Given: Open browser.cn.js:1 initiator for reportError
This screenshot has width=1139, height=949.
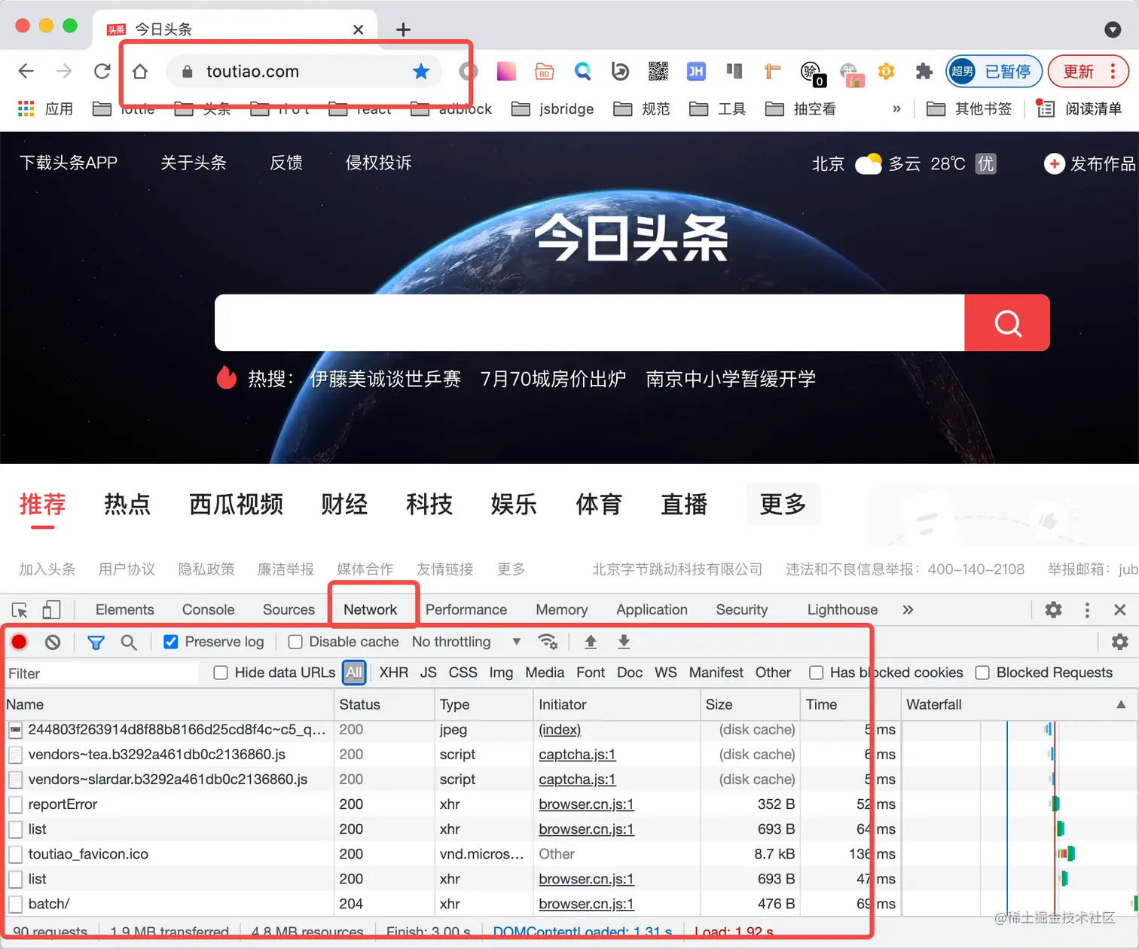Looking at the screenshot, I should point(587,804).
